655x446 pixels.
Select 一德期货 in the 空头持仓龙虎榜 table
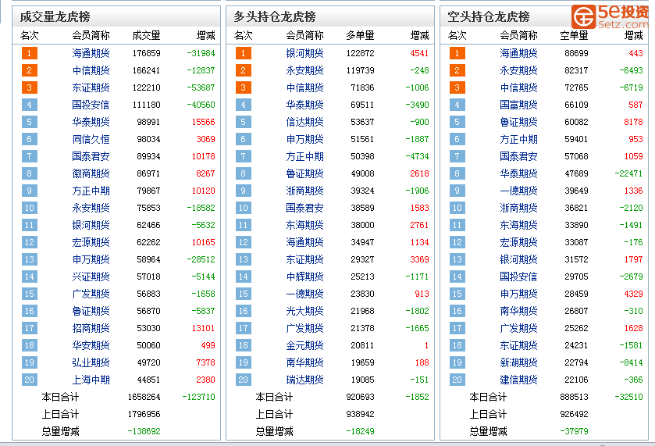[518, 190]
